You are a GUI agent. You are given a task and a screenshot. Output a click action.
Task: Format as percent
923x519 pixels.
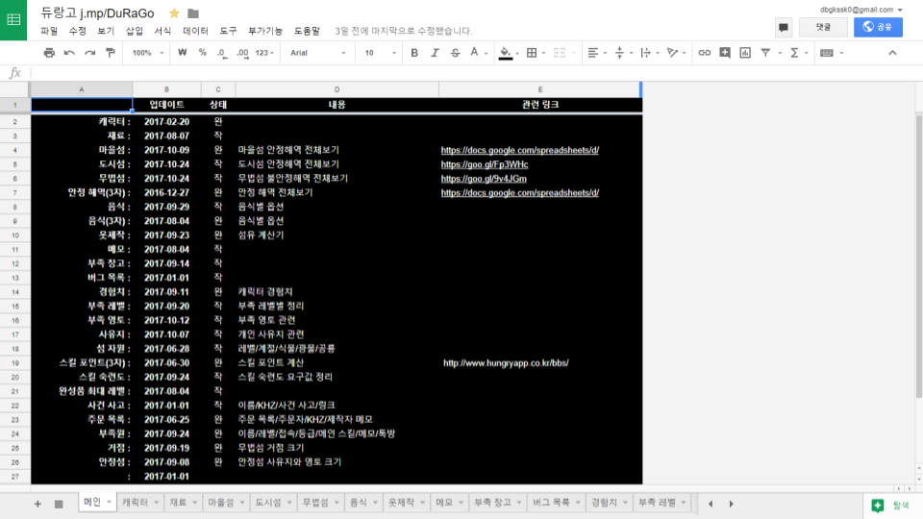(x=203, y=53)
